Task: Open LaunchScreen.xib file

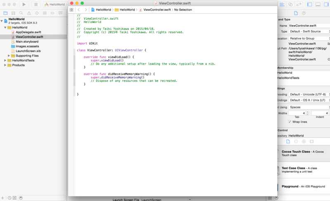Action: (x=28, y=51)
